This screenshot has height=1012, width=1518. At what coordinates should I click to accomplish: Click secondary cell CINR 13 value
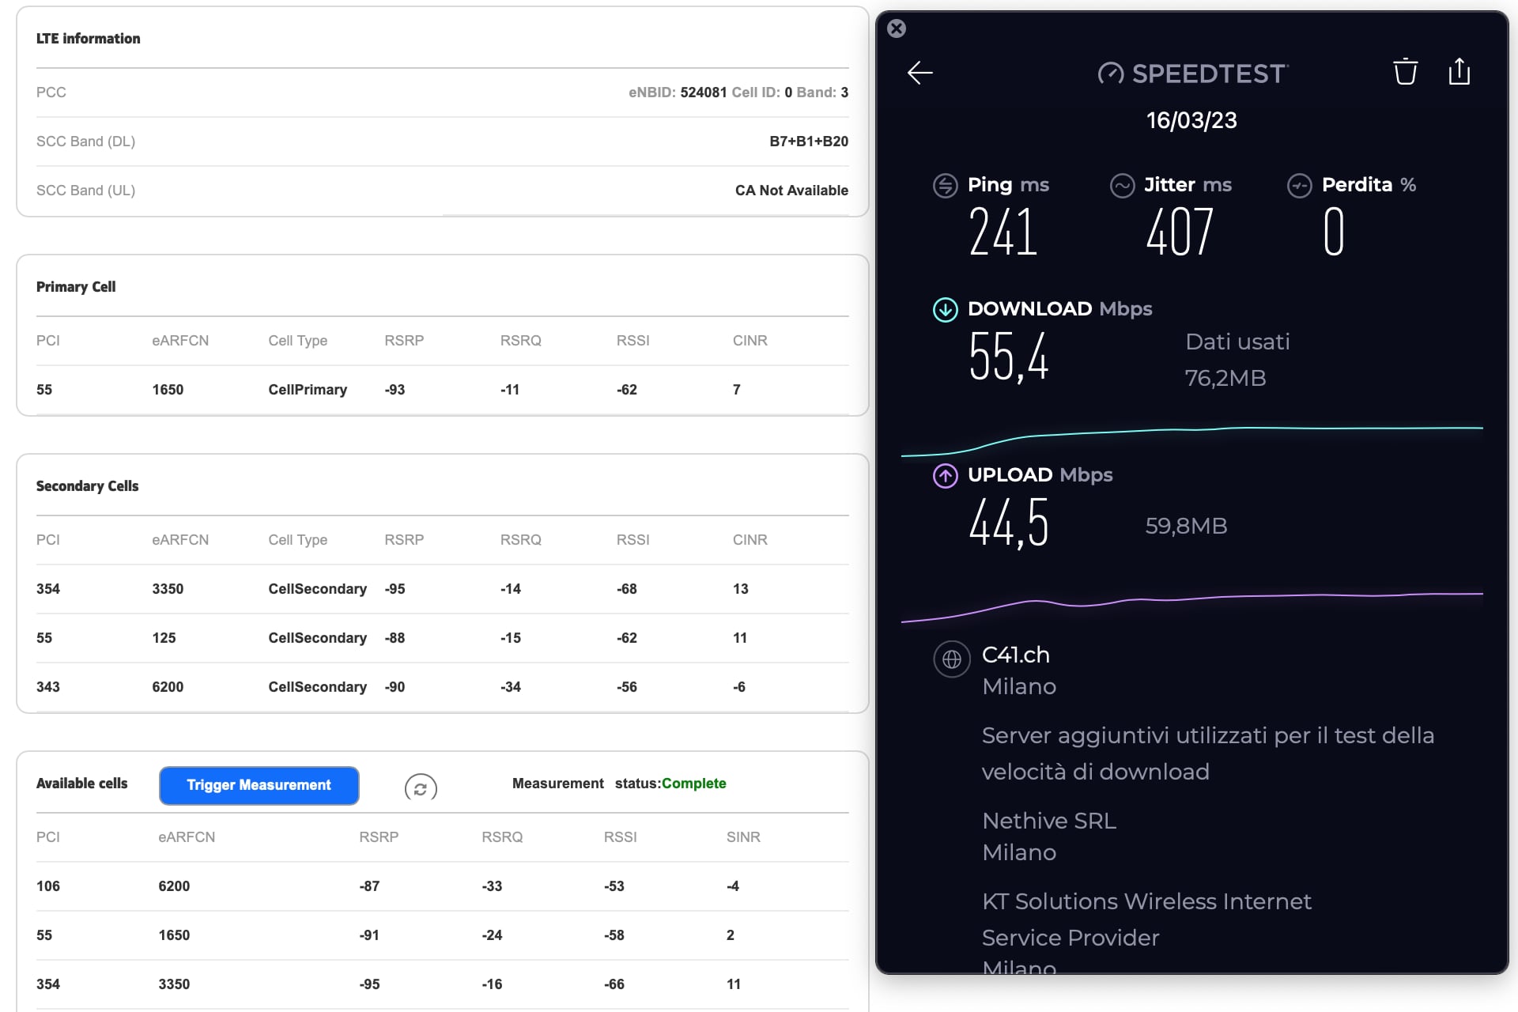click(x=740, y=589)
